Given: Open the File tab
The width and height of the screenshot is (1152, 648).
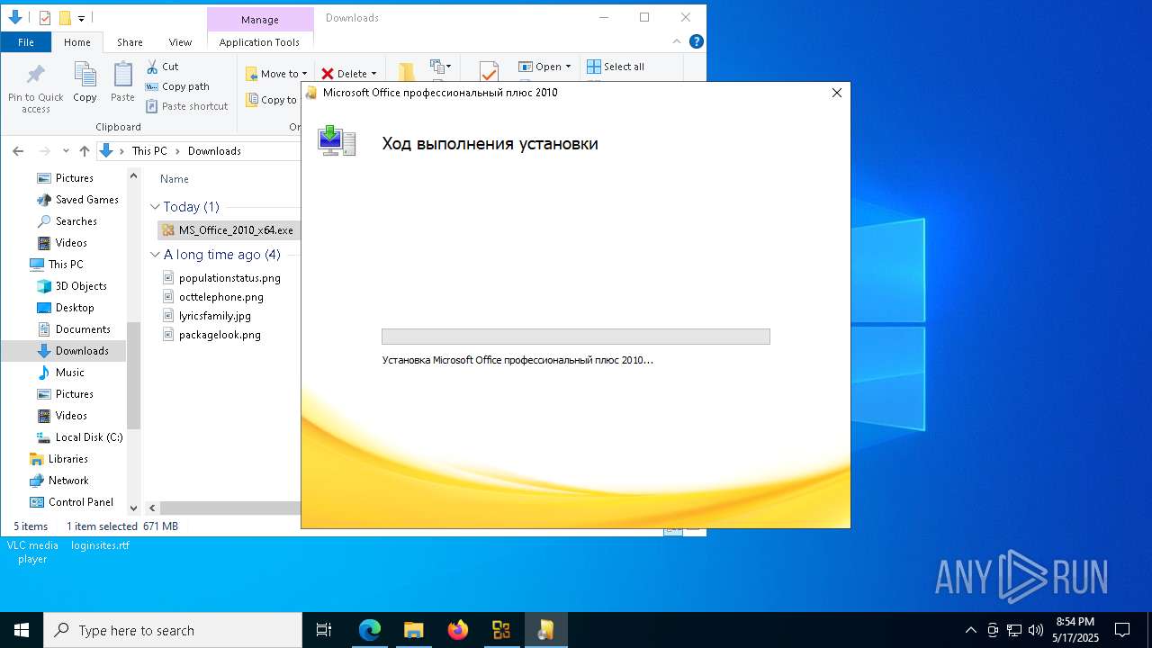Looking at the screenshot, I should click(x=26, y=42).
